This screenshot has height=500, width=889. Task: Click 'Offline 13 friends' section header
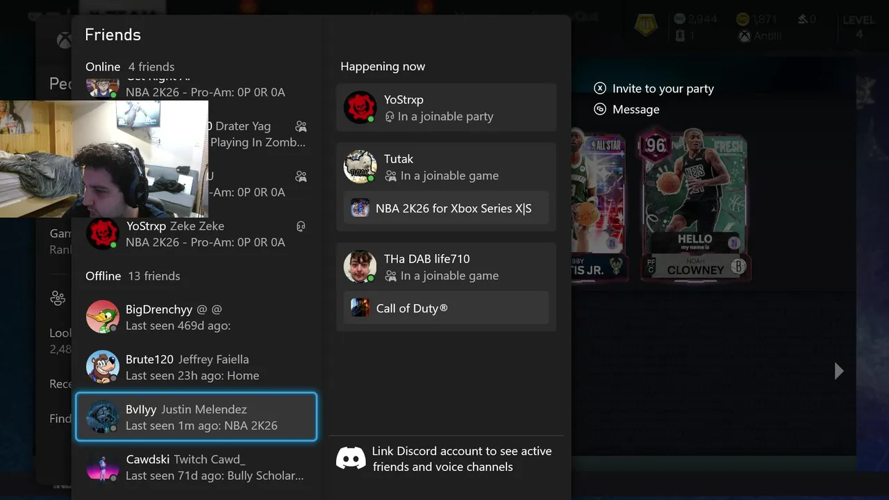(133, 276)
